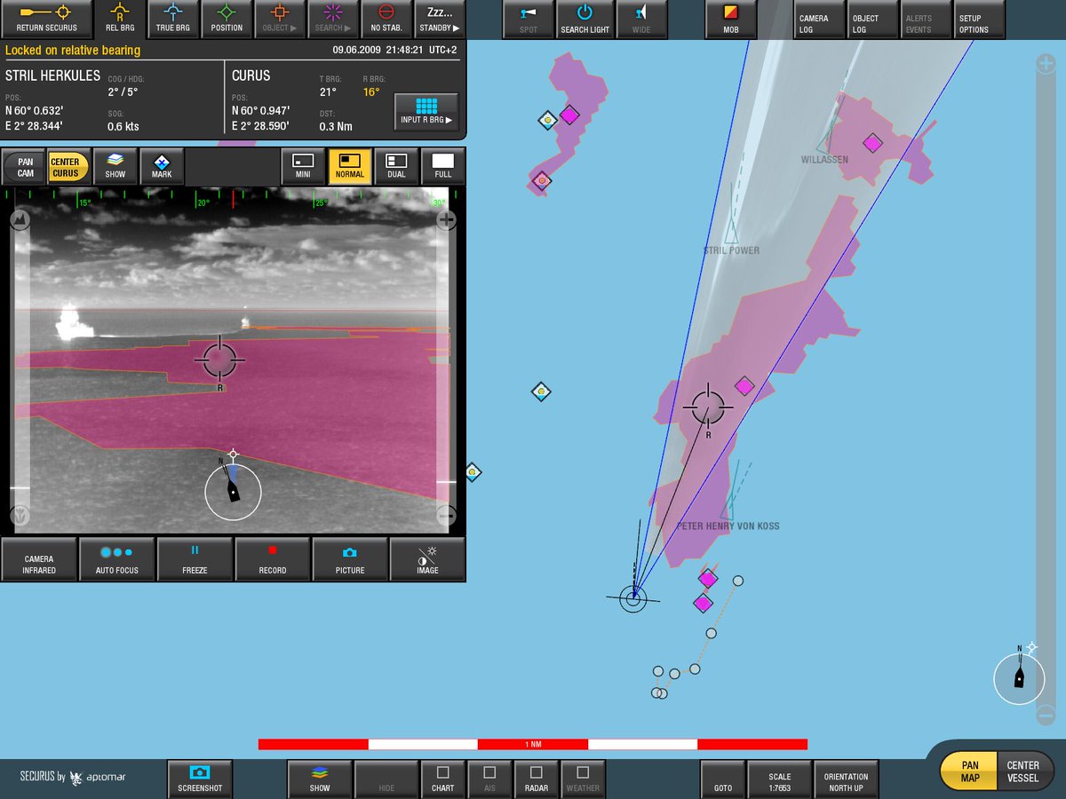Zoom out map with minus button
The width and height of the screenshot is (1066, 799).
point(1046,714)
